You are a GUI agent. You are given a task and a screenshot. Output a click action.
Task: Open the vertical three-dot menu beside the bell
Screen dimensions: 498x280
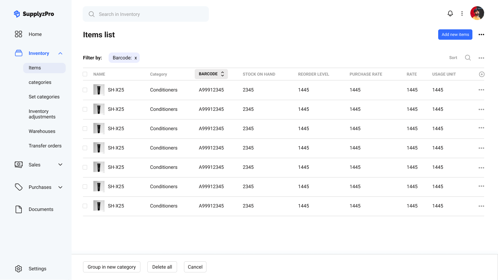coord(462,13)
